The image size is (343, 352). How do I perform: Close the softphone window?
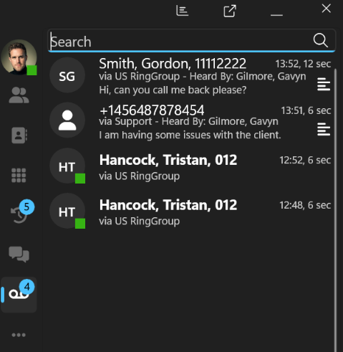326,9
